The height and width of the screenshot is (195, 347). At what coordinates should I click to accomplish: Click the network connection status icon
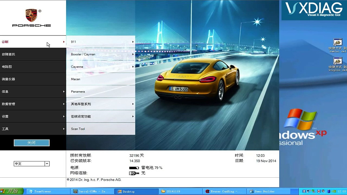click(x=134, y=173)
